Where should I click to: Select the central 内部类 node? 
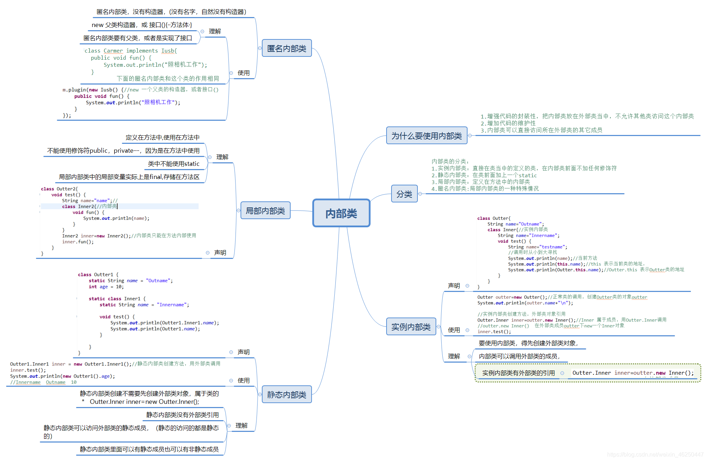[x=341, y=213]
